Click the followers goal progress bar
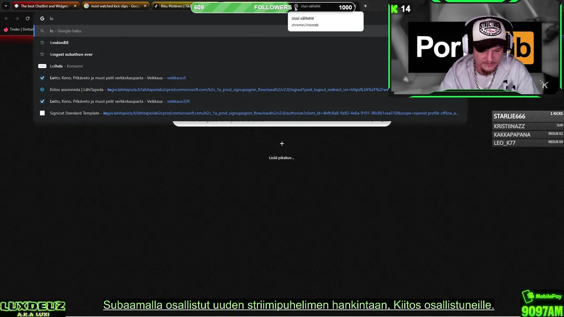564x317 pixels. (x=273, y=7)
